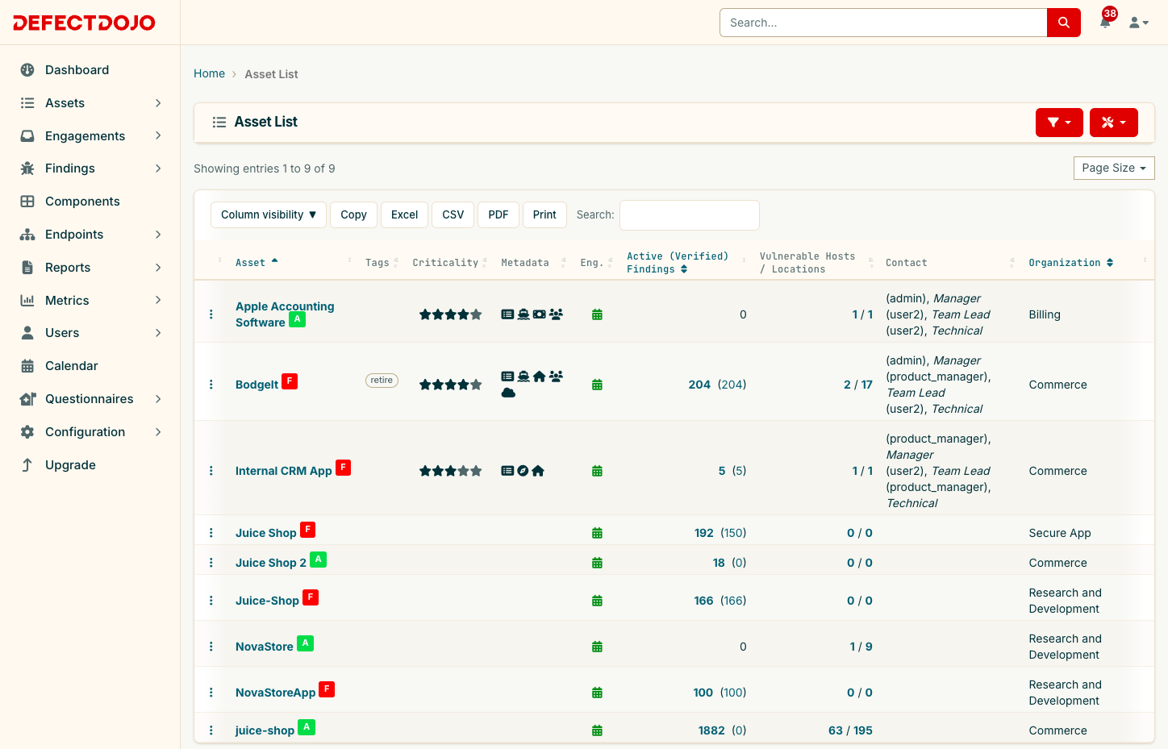Image resolution: width=1168 pixels, height=749 pixels.
Task: Expand the Findings sidebar submenu
Action: coord(90,169)
